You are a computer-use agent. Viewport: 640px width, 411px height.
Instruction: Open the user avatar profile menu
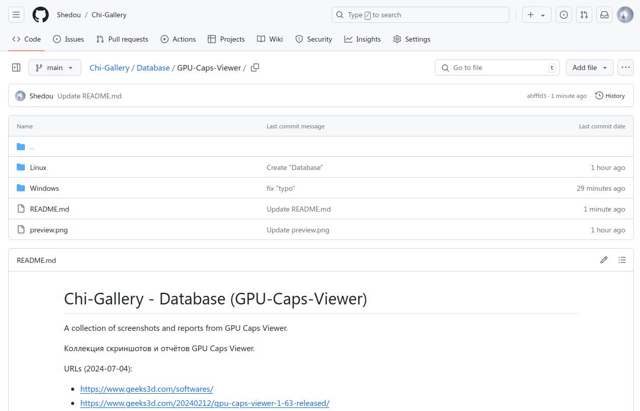(x=625, y=15)
